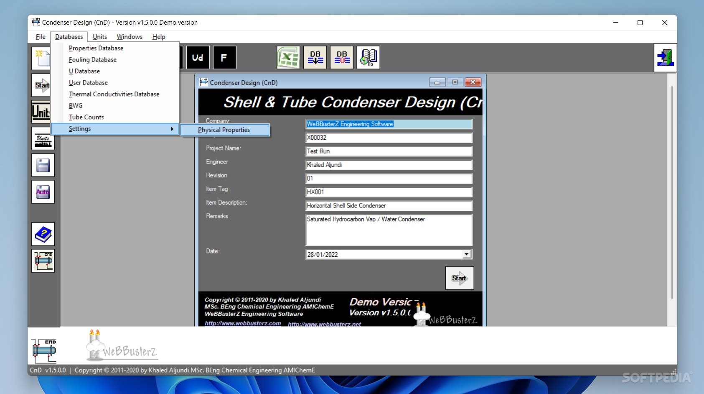
Task: Select Properties Database menu entry
Action: tap(115, 48)
